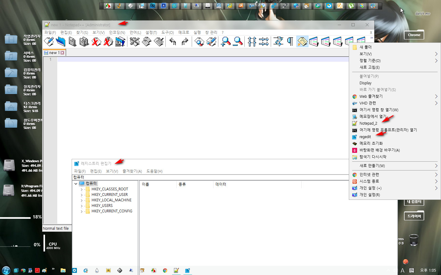The height and width of the screenshot is (275, 441).
Task: Expand the 새로 만들기(W) submenu
Action: [x=395, y=166]
